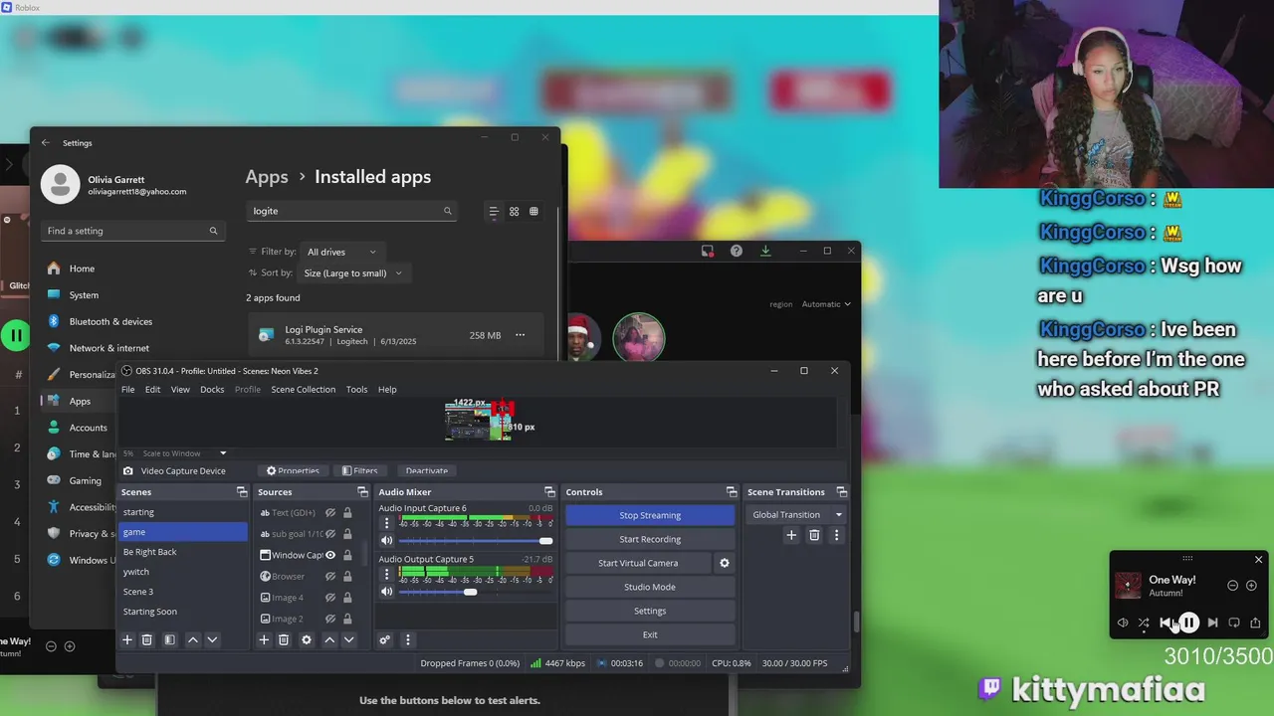The height and width of the screenshot is (716, 1274).
Task: Open the OBS Edit menu
Action: (x=152, y=390)
